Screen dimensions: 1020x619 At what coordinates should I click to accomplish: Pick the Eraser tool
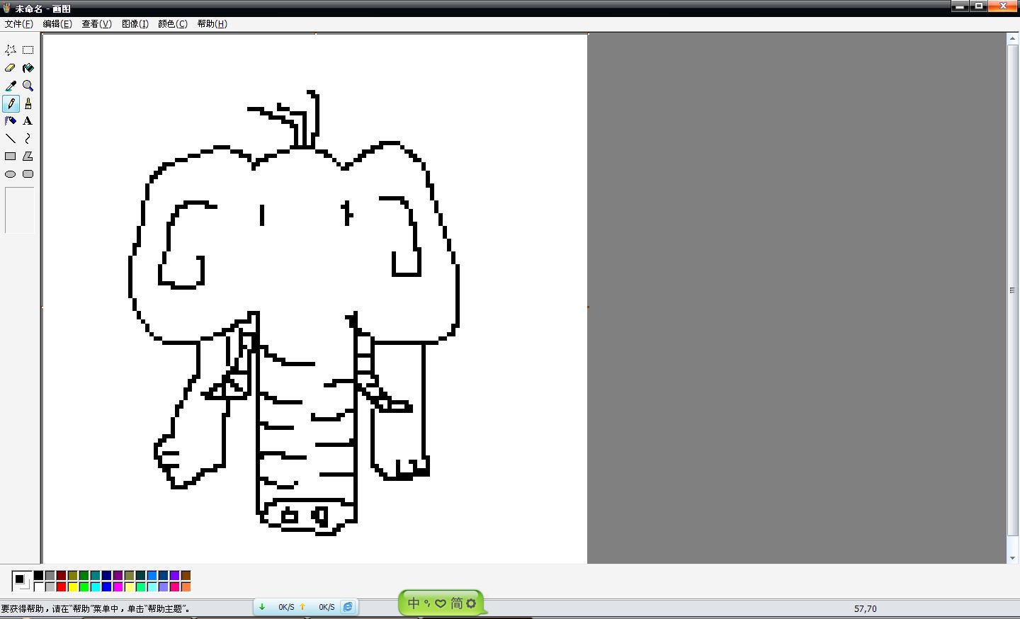(x=11, y=68)
